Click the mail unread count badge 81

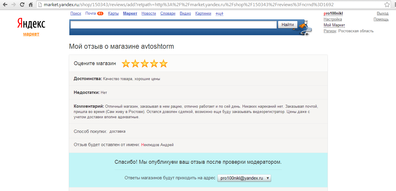[x=100, y=13]
